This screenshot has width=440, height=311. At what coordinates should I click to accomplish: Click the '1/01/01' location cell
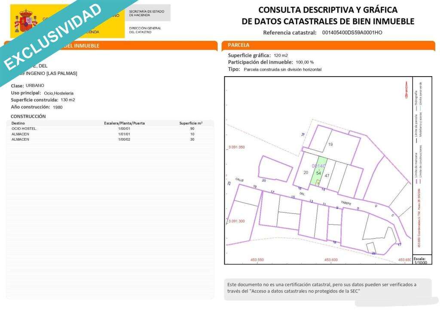click(124, 134)
